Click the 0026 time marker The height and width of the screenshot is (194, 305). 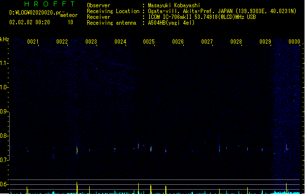[178, 42]
